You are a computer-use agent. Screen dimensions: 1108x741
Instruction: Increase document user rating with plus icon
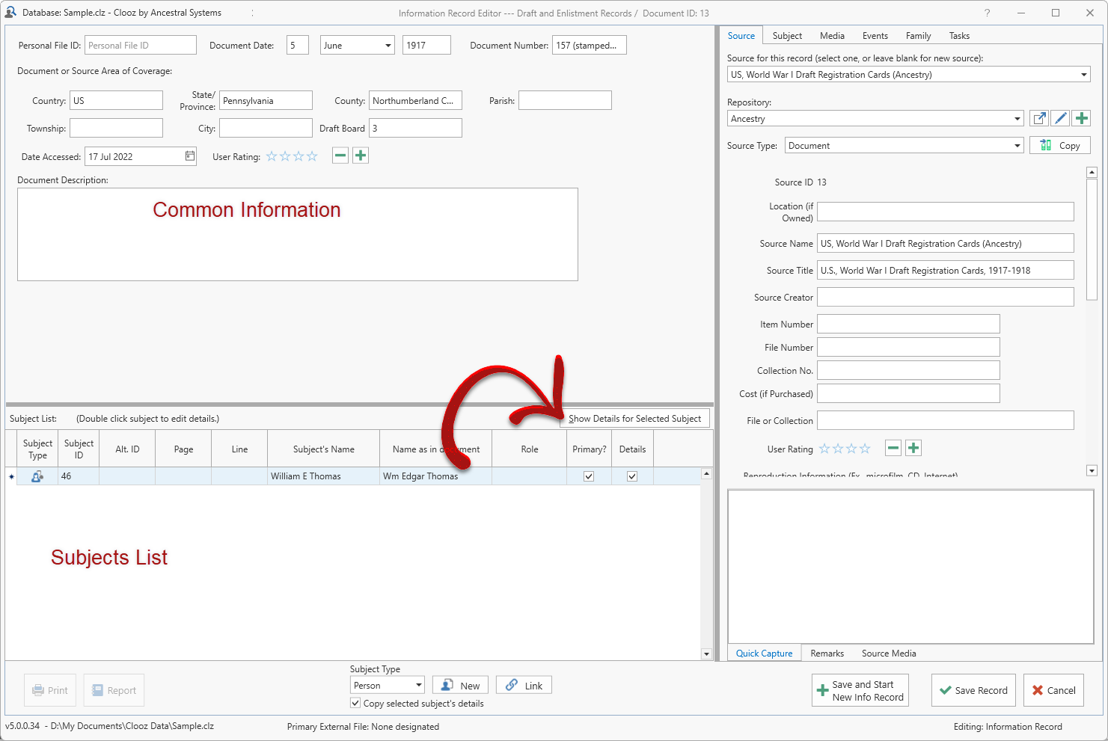(361, 156)
